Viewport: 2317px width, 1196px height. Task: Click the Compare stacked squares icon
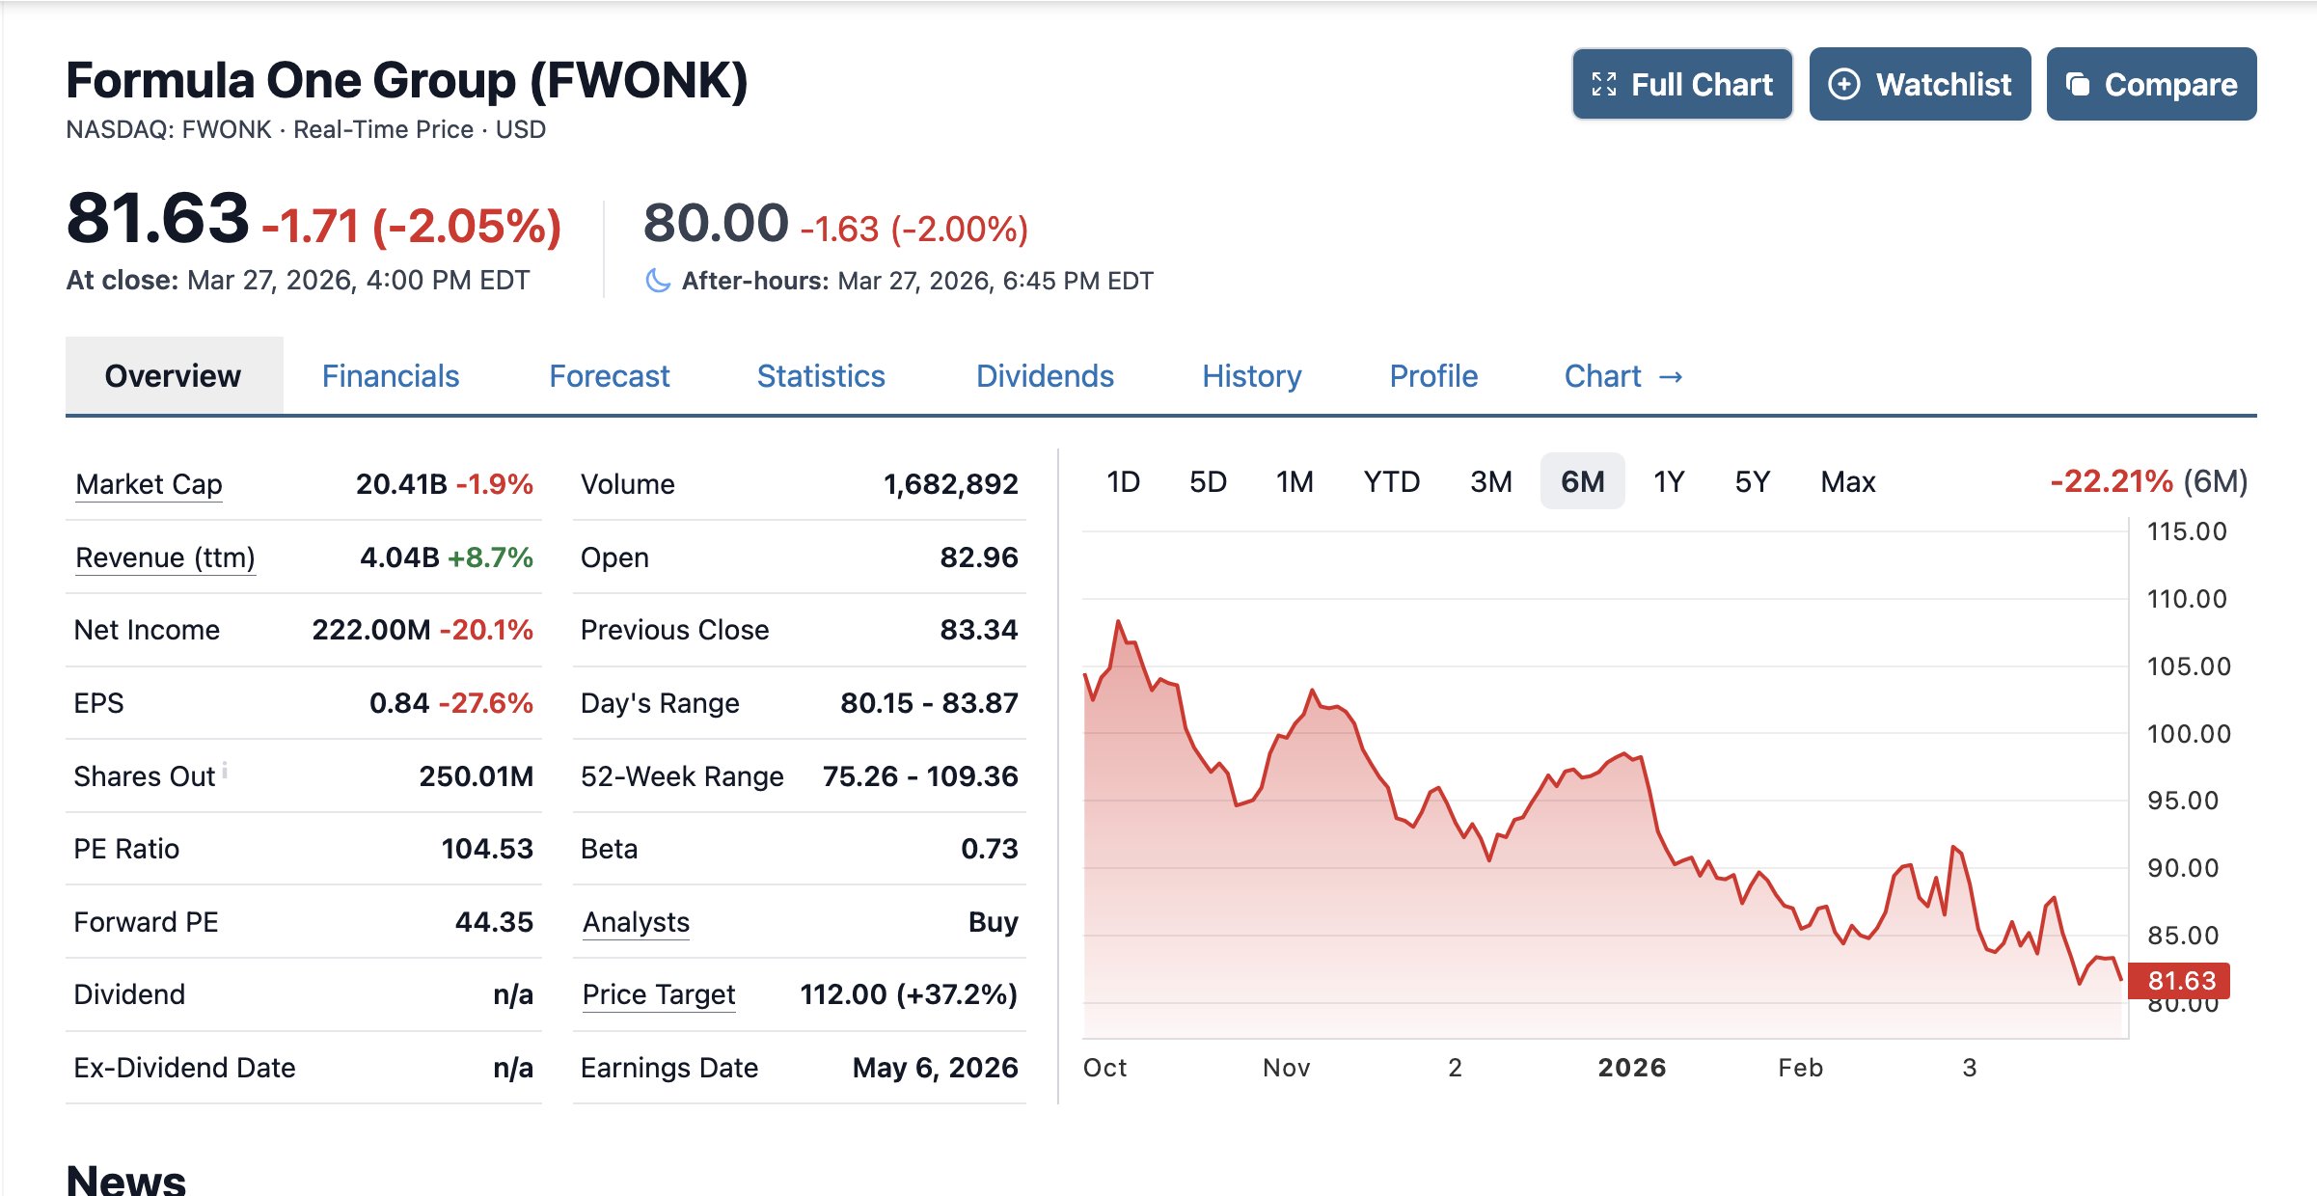[2078, 85]
